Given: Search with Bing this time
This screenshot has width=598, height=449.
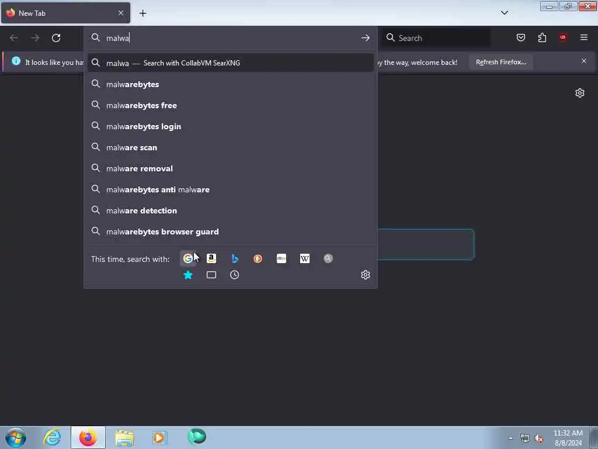Looking at the screenshot, I should 235,258.
